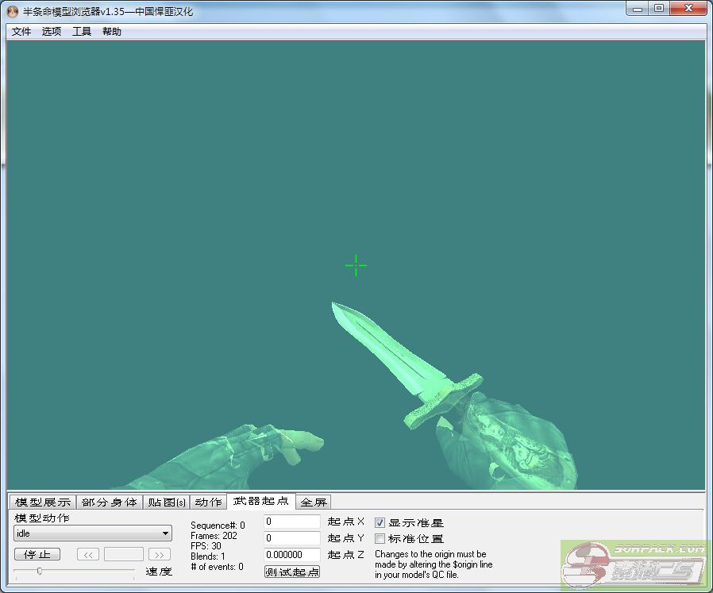Select the 全屏 fullscreen tab
The image size is (713, 593).
pyautogui.click(x=314, y=503)
